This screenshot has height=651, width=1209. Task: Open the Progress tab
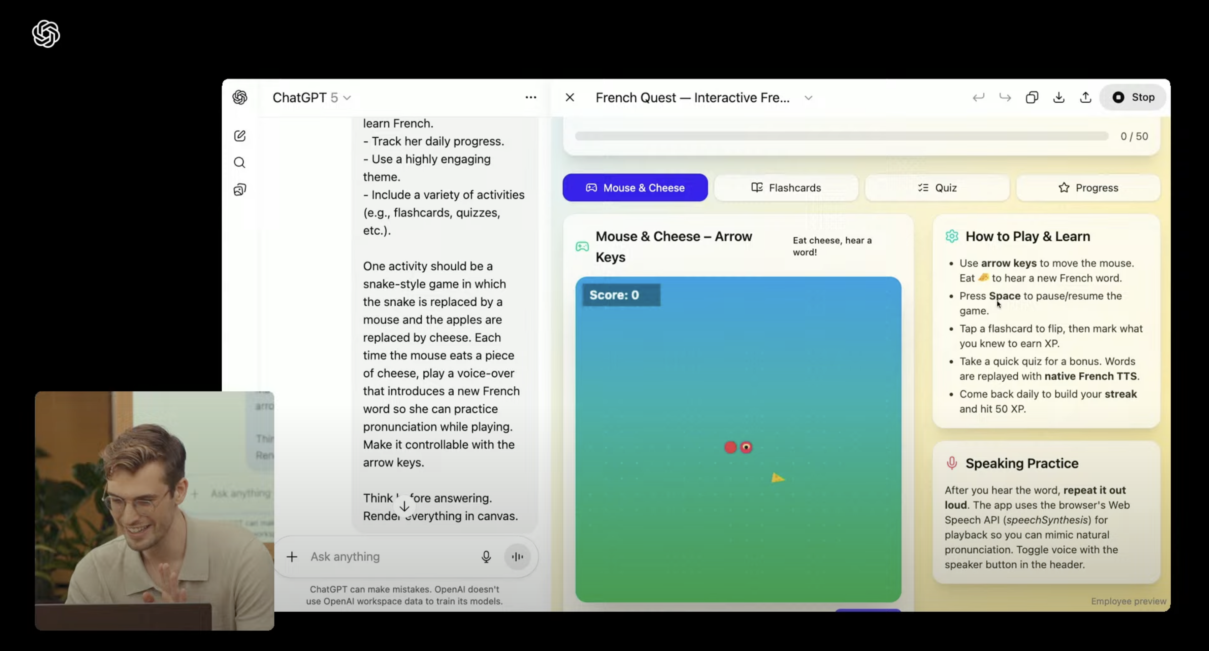click(1088, 187)
